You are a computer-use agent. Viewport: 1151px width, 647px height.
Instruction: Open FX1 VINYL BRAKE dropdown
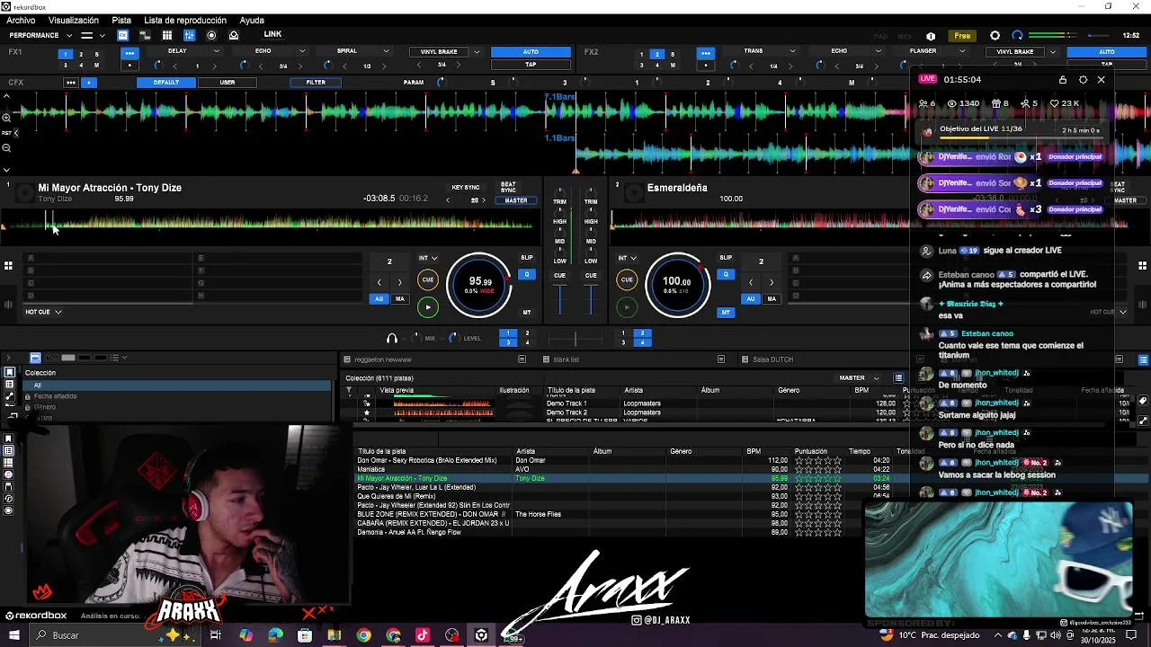click(477, 52)
